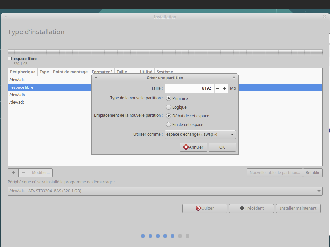Choose Début de cet espace location

[x=169, y=116]
